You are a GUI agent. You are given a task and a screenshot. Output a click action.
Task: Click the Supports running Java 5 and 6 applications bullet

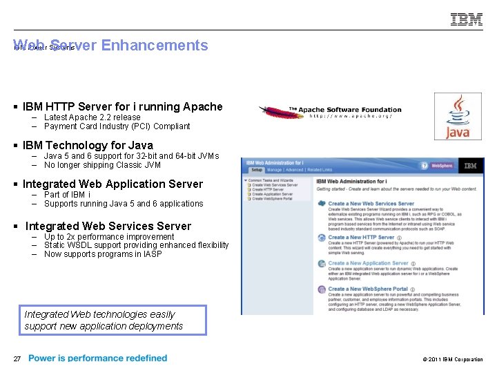coord(124,204)
